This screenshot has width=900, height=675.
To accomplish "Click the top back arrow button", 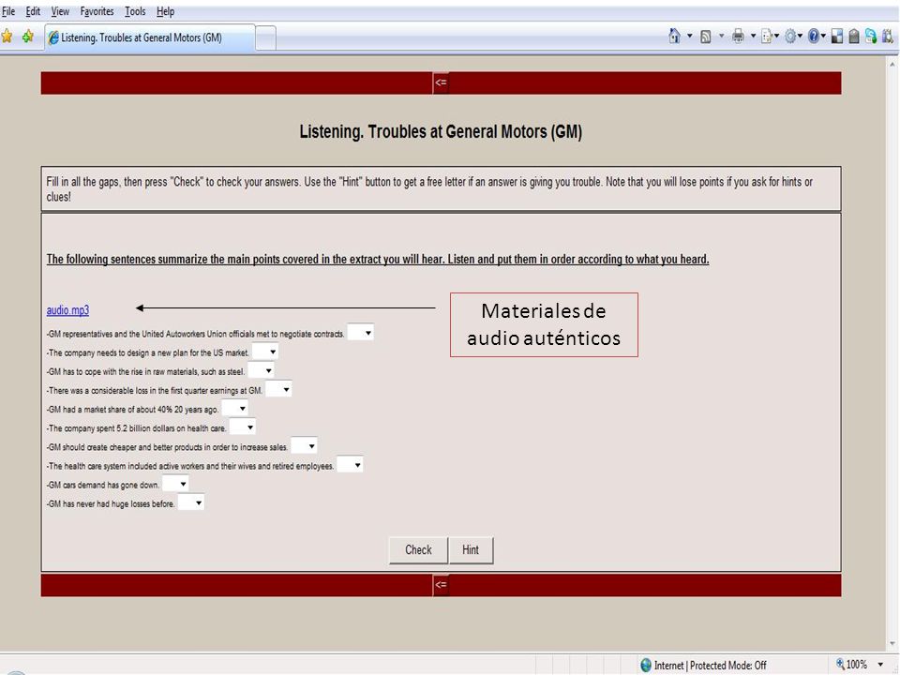I will coord(441,82).
